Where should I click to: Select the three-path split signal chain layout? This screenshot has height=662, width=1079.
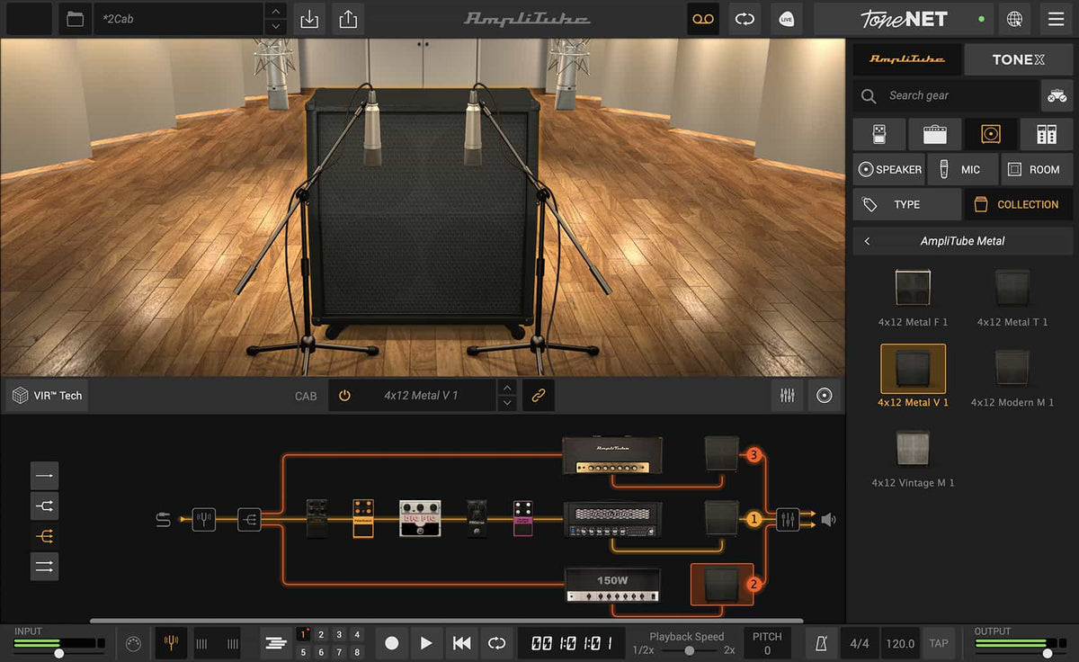click(44, 536)
